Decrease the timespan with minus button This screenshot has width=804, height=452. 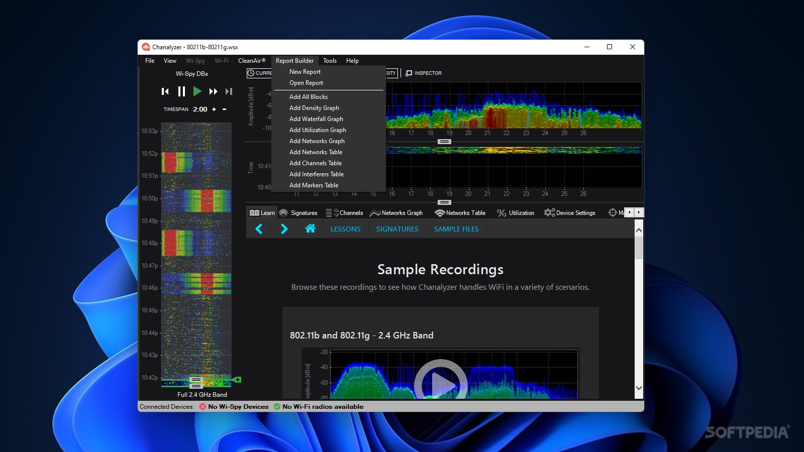pos(224,109)
